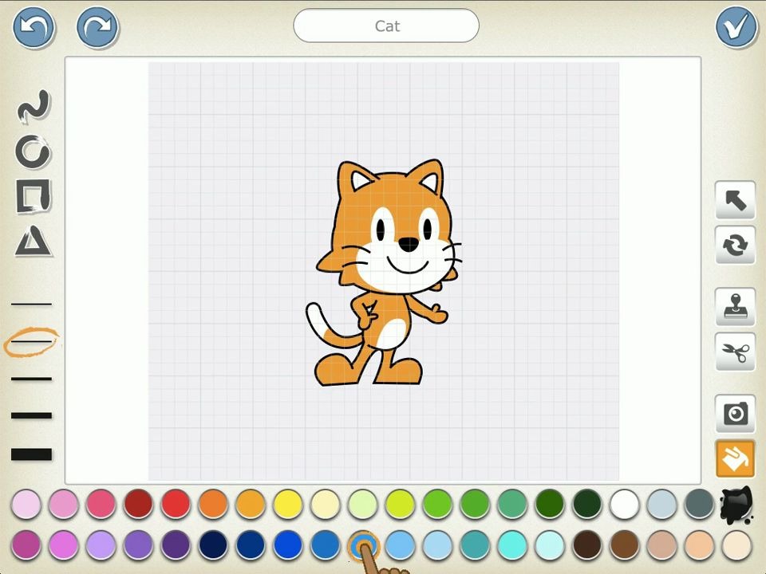This screenshot has width=766, height=574.
Task: Select the white color swatch
Action: coord(625,505)
